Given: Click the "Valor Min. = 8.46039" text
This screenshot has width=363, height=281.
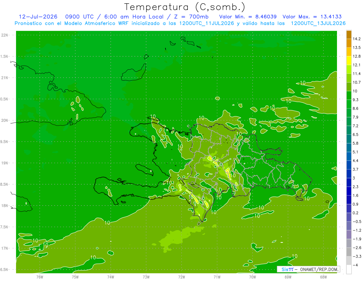Looking at the screenshot, I should coord(248,17).
